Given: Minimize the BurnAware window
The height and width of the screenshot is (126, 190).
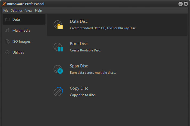Looking at the screenshot, I should (180, 4).
